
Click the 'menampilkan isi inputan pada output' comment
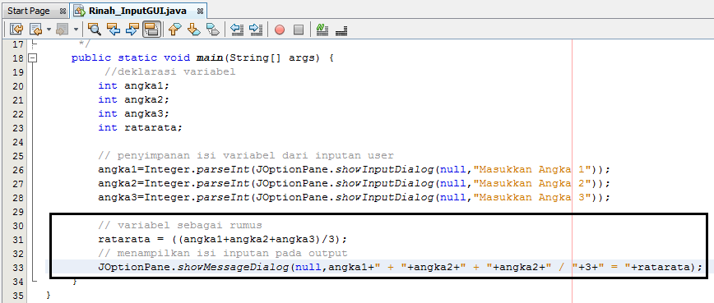pos(223,253)
